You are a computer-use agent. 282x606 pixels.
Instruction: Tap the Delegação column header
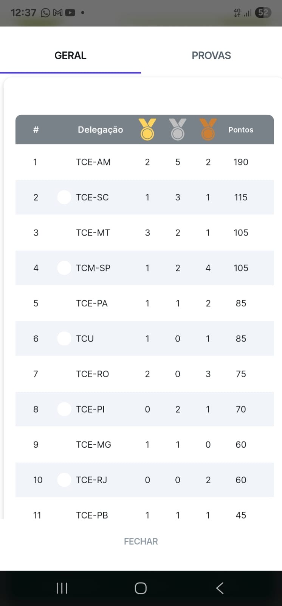coord(100,130)
